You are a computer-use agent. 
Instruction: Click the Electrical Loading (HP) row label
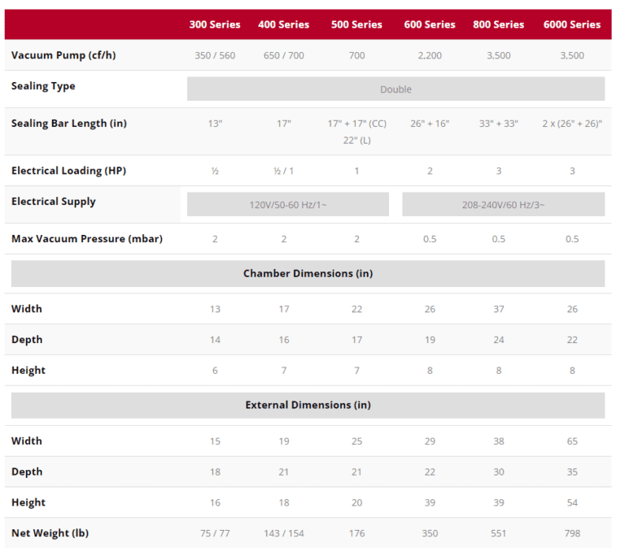(68, 171)
